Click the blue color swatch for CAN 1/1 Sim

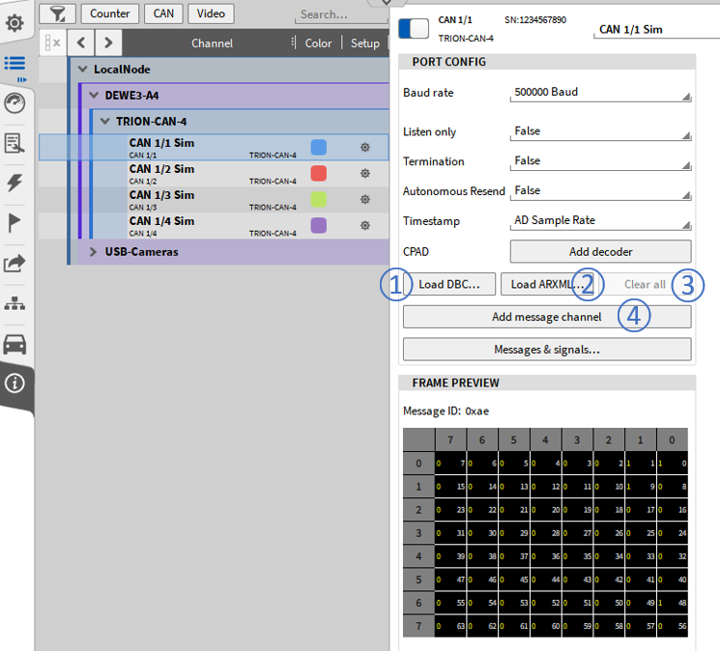[318, 147]
